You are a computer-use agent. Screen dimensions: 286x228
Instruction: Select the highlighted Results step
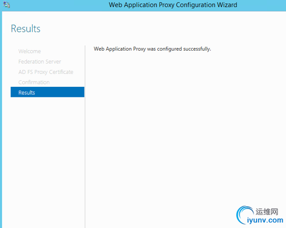tap(47, 92)
